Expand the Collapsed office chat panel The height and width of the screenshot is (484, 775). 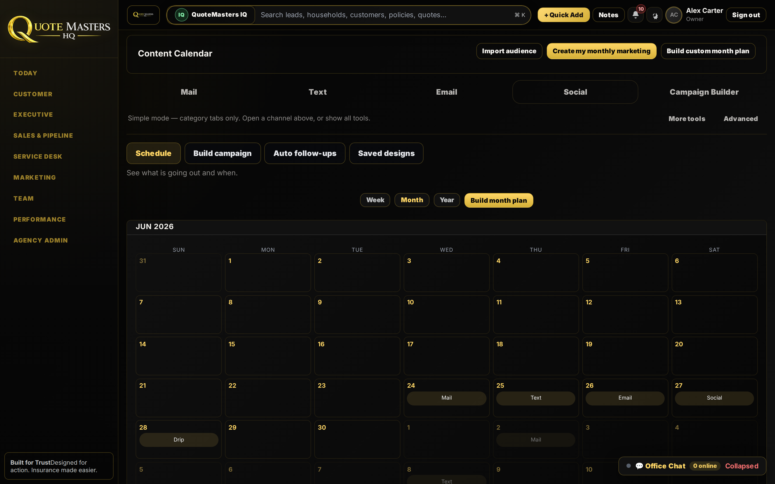click(x=741, y=466)
